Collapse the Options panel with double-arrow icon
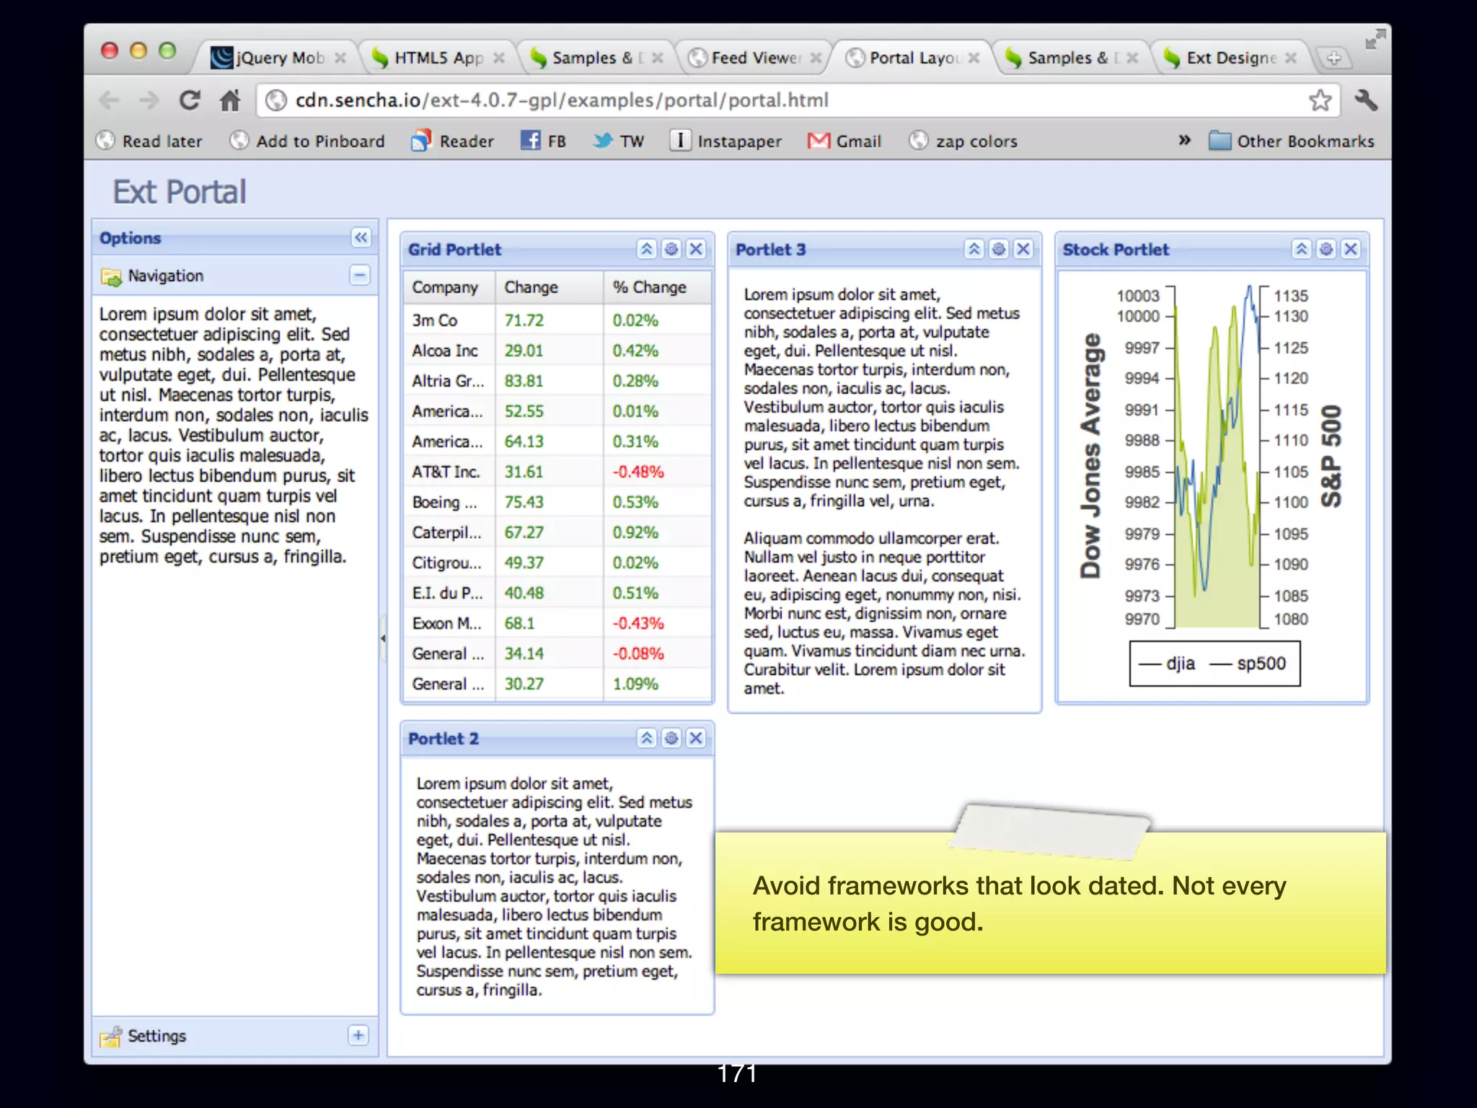Screen dimensions: 1477x1108 361,237
